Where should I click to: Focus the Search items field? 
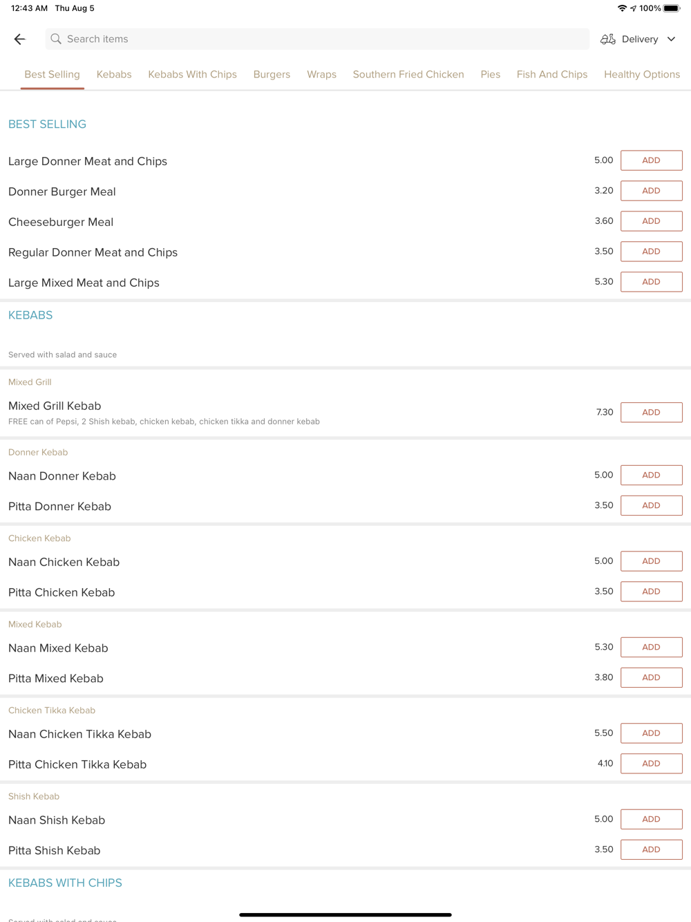click(x=318, y=39)
